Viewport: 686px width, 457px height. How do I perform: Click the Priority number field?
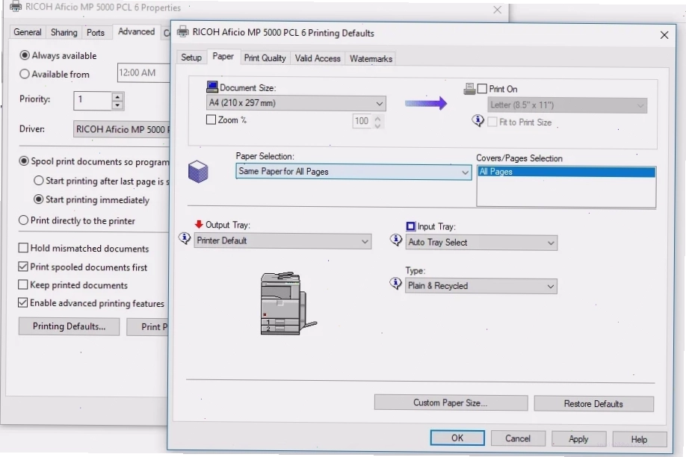(93, 100)
